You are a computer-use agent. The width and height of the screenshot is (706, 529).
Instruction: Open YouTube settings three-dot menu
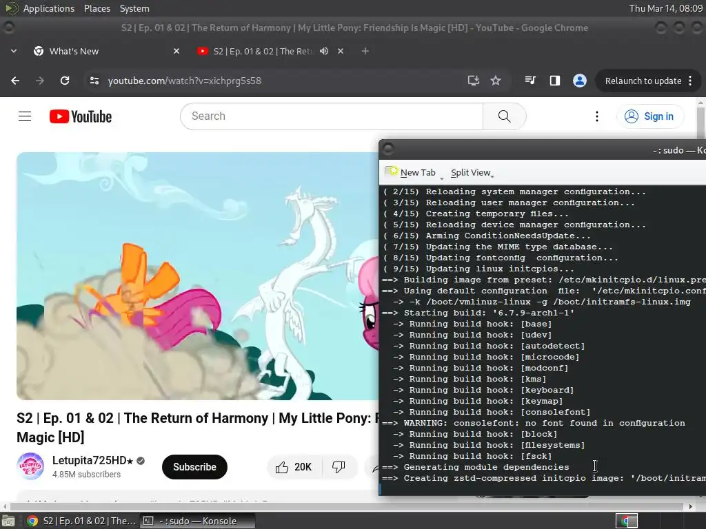pyautogui.click(x=597, y=116)
